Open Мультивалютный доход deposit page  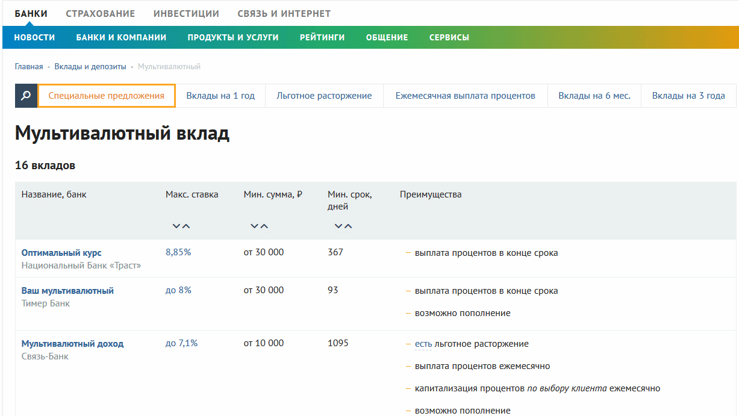point(72,344)
